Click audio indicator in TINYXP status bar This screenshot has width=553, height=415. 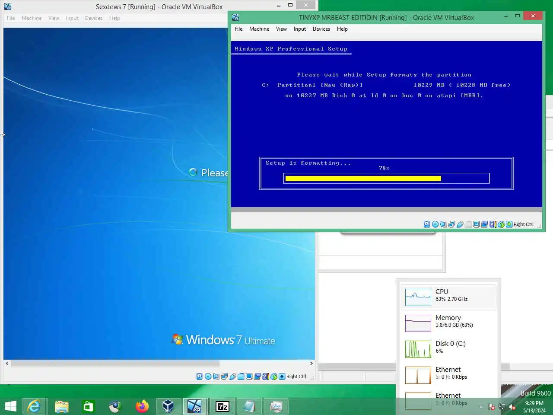coord(443,224)
